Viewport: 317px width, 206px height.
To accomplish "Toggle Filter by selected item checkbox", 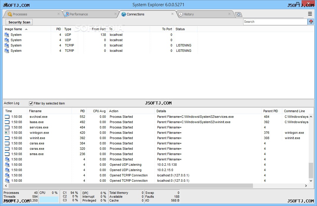I will pos(31,103).
